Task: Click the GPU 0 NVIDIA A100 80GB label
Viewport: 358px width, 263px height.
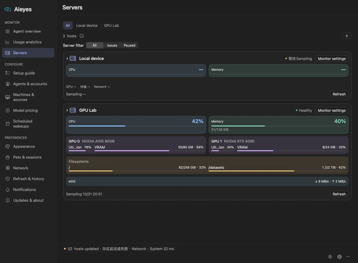Action: 92,141
